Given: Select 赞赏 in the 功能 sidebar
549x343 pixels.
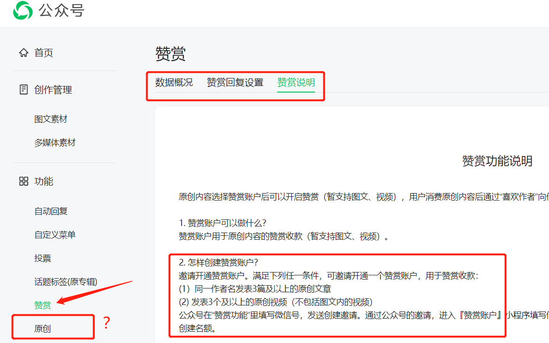Looking at the screenshot, I should (x=42, y=304).
